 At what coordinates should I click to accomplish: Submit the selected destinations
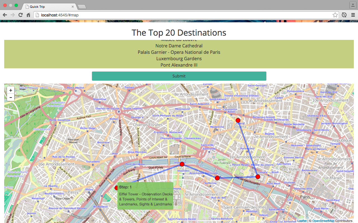click(179, 76)
